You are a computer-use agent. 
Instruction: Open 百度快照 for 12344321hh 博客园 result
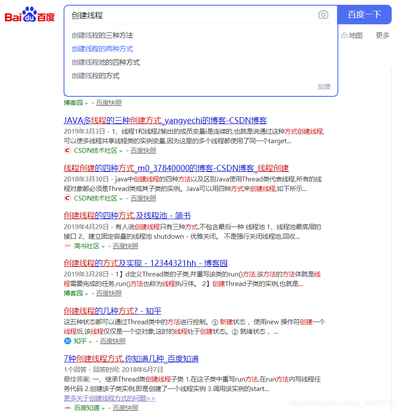point(109,293)
